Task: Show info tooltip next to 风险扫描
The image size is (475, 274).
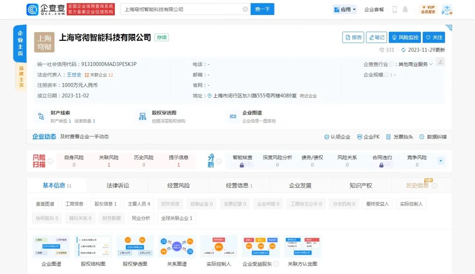Action: 50,161
